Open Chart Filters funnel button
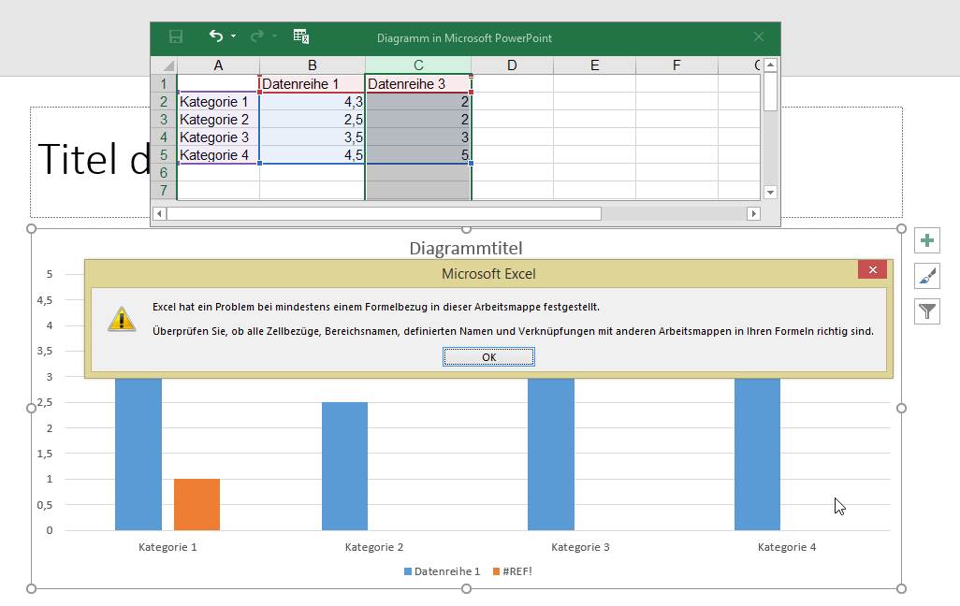 [926, 311]
